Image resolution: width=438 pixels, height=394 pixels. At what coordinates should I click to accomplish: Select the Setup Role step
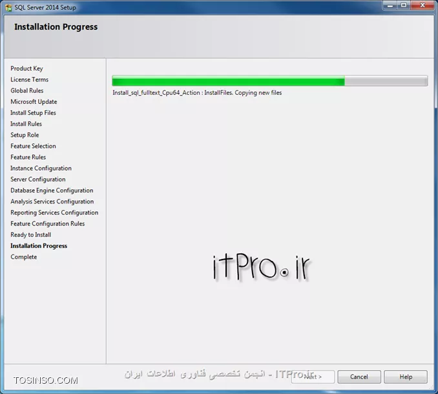pos(25,135)
